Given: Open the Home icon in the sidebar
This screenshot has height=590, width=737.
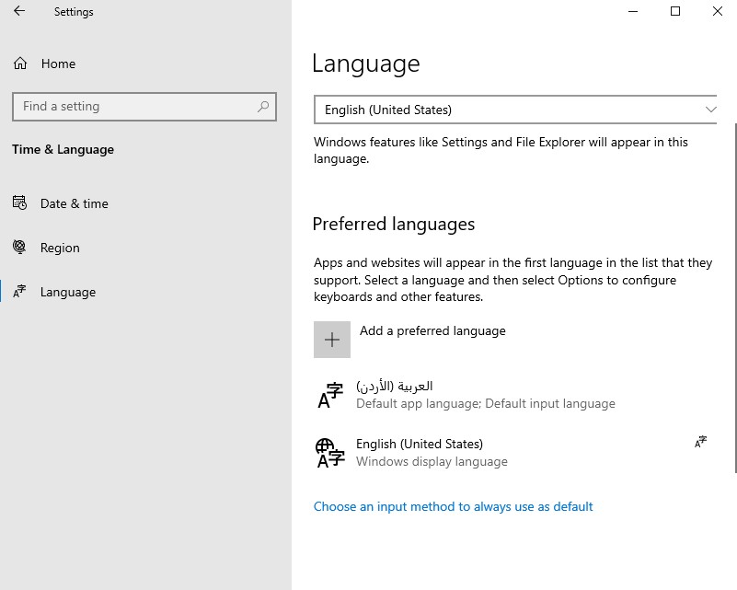Looking at the screenshot, I should pyautogui.click(x=20, y=63).
